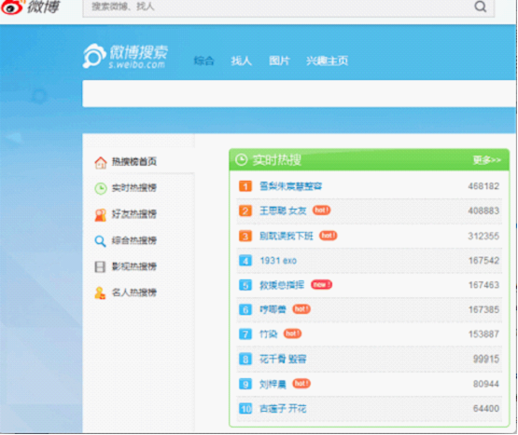Click the blue rank 9 badge

pos(245,384)
